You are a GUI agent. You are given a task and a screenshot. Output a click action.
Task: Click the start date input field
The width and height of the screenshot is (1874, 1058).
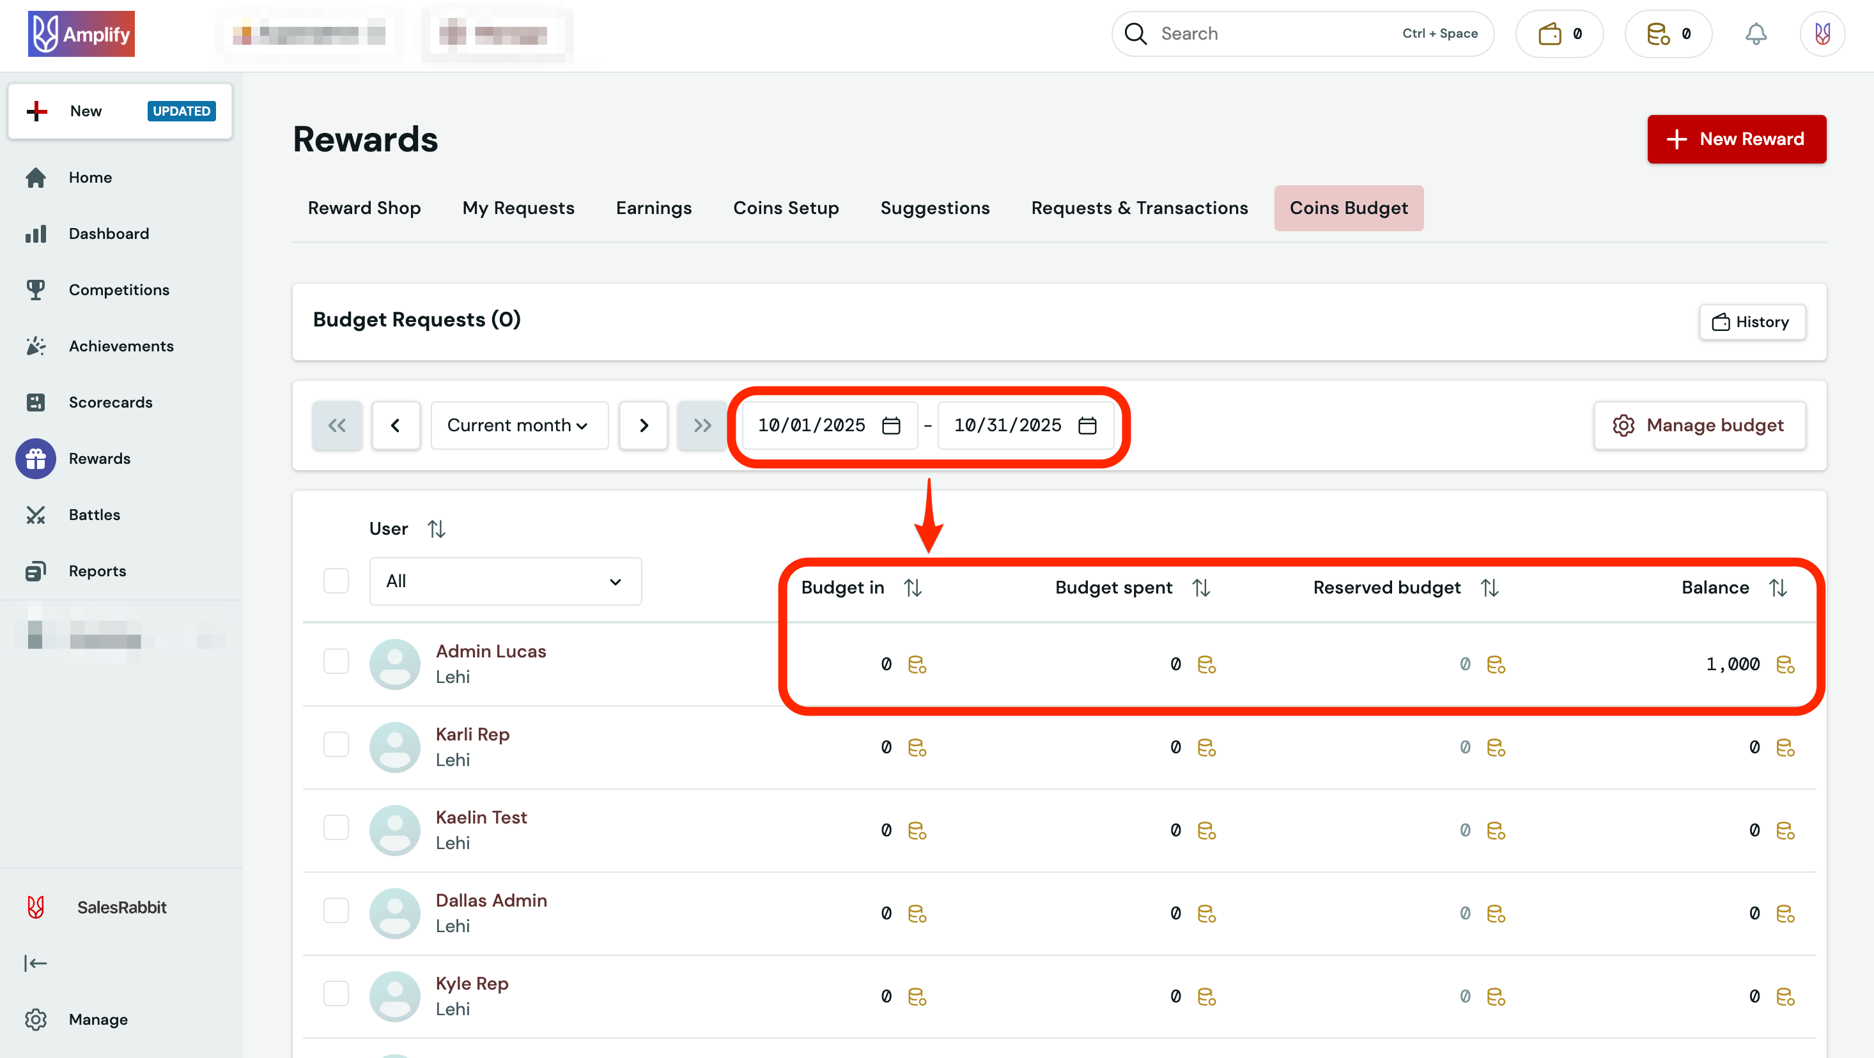pos(811,425)
